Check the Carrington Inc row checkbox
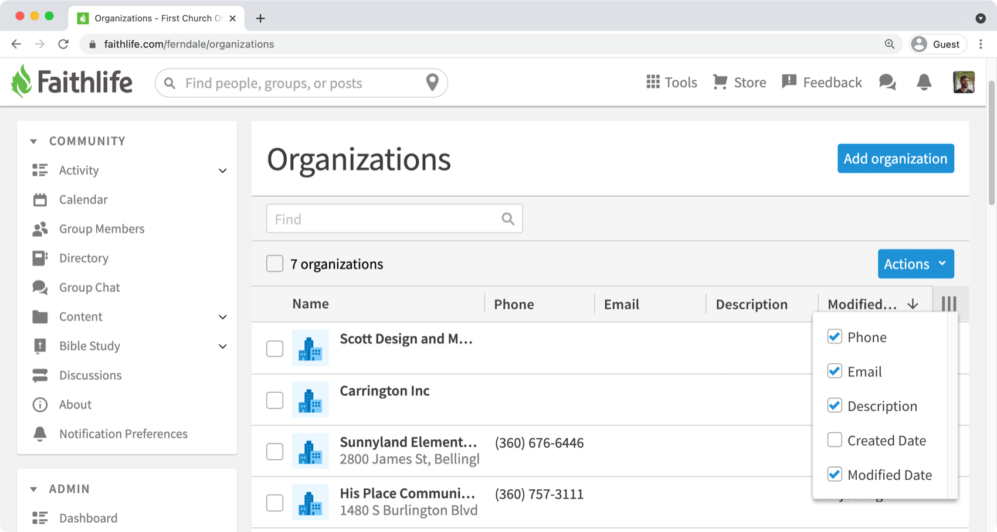 click(274, 400)
